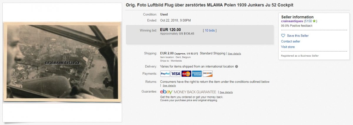353x125 pixels.
Task: Click the eBay Money Back Guarantee logo
Action: 188,92
